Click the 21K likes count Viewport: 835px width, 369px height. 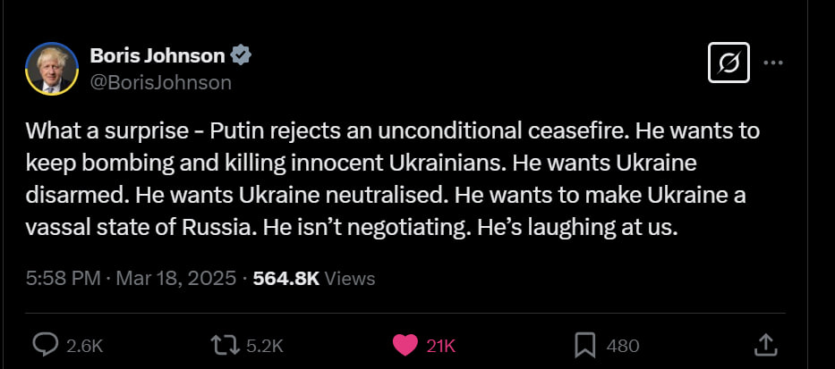(441, 347)
